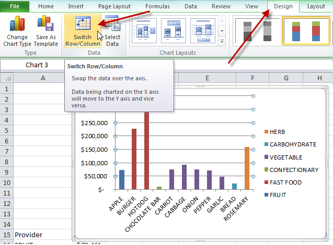Screen dimensions: 333x245
Task: Select column F header
Action: pyautogui.click(x=252, y=78)
